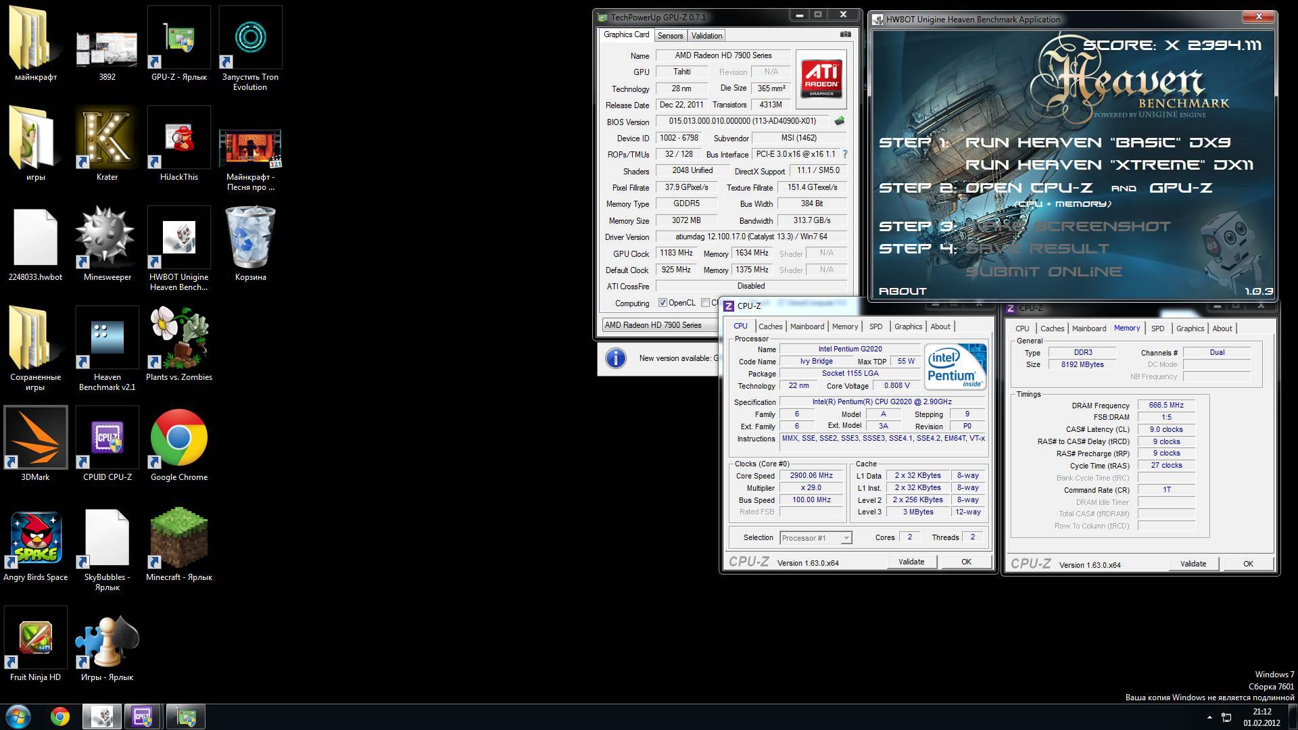The width and height of the screenshot is (1298, 730).
Task: Open the SkyBubbles shortcut
Action: tap(107, 549)
